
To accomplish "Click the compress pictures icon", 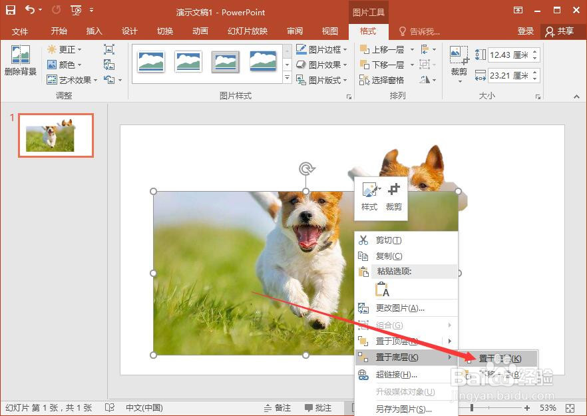I will coord(109,49).
